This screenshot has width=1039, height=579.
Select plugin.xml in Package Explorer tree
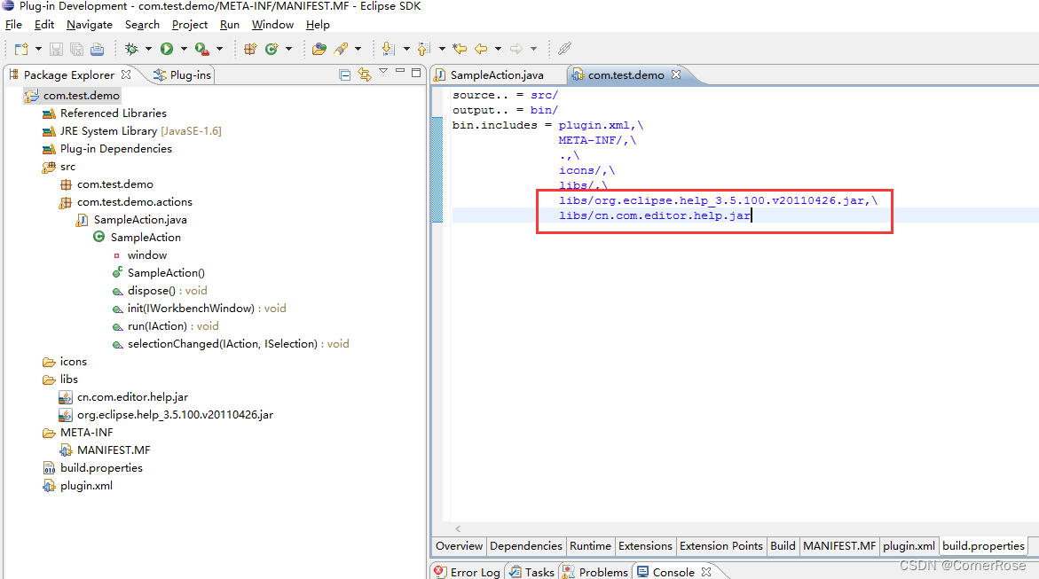point(86,486)
